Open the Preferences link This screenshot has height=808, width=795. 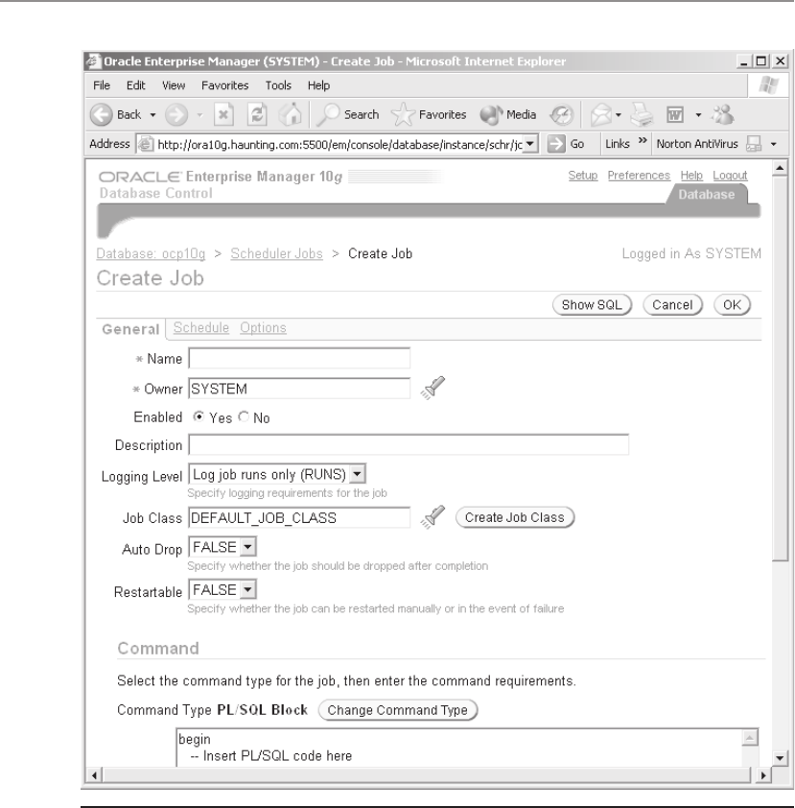click(639, 176)
